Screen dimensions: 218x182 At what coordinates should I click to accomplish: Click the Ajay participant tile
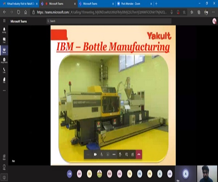(x=186, y=174)
